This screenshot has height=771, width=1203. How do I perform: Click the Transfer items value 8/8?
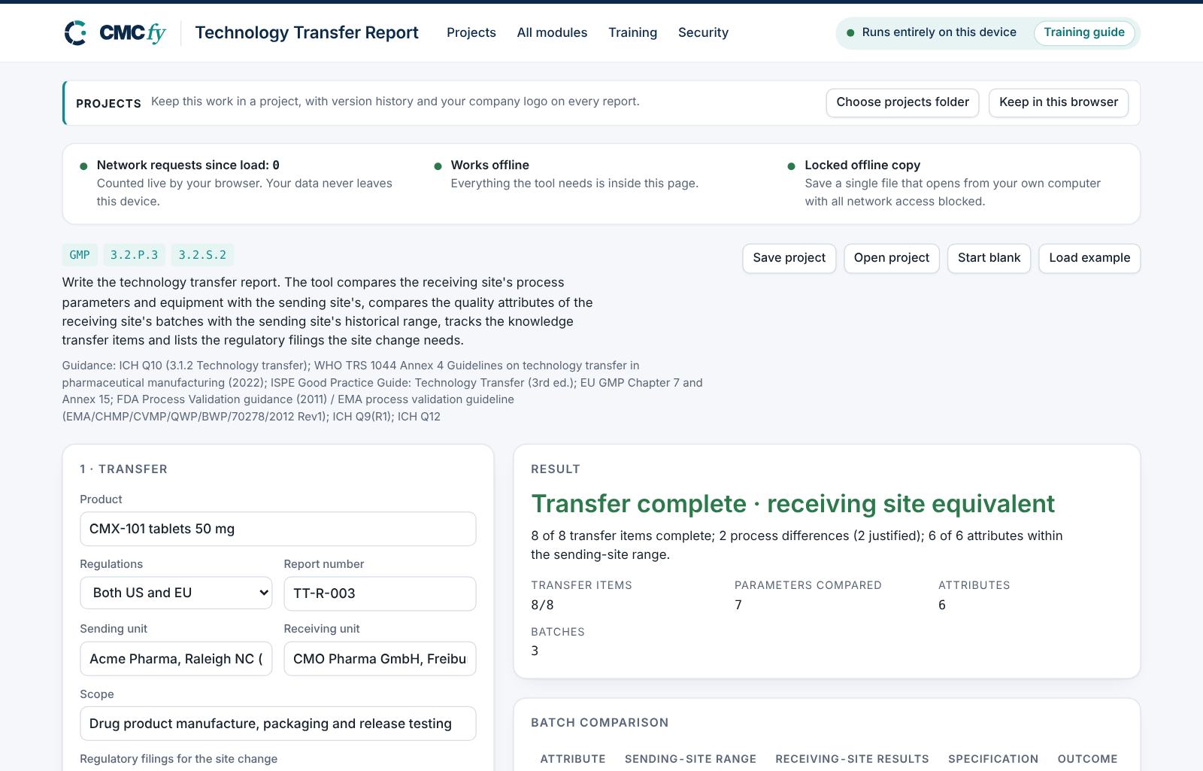click(x=542, y=605)
